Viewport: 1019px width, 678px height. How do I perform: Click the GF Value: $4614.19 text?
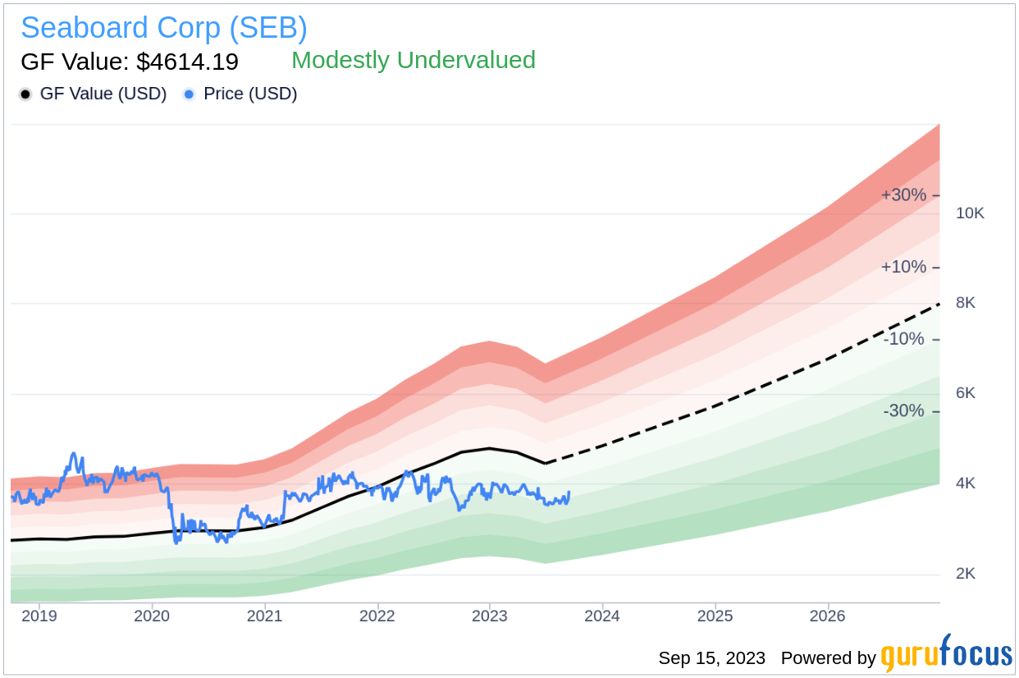point(130,62)
